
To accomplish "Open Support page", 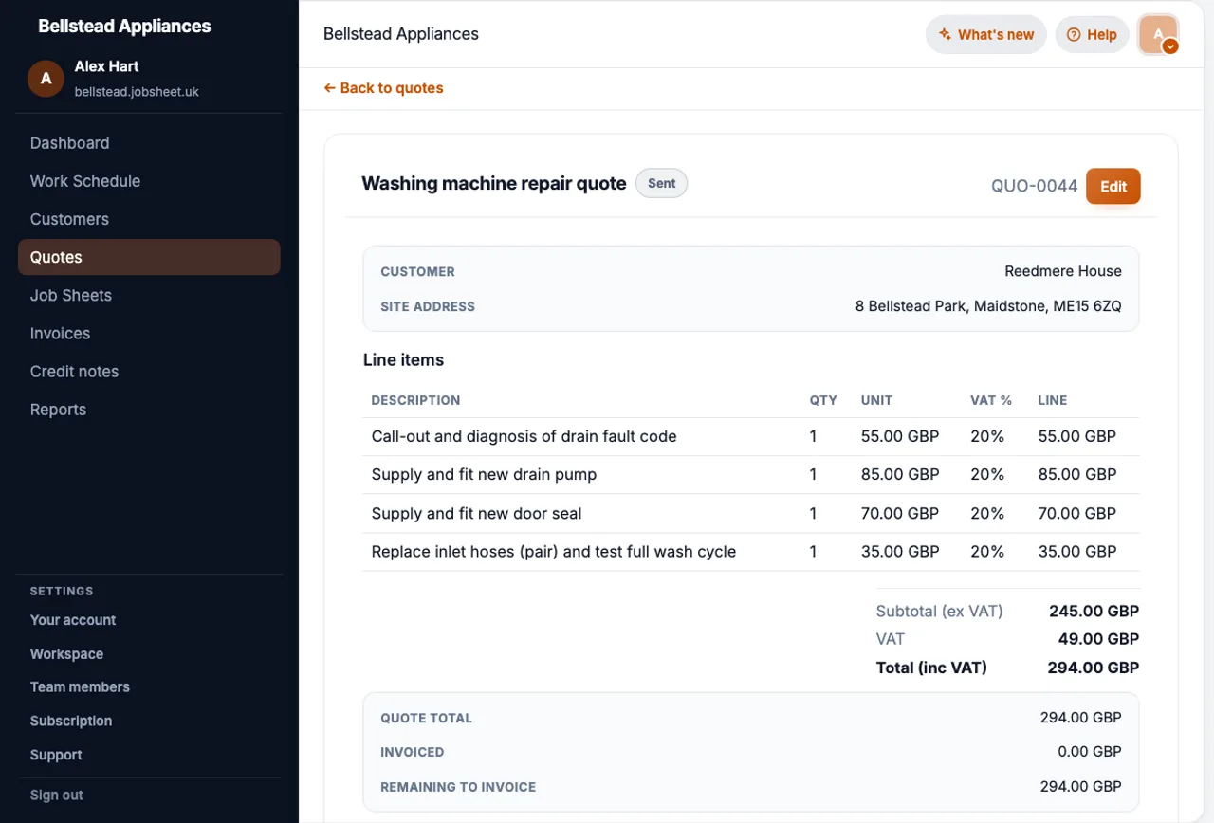I will pos(56,756).
